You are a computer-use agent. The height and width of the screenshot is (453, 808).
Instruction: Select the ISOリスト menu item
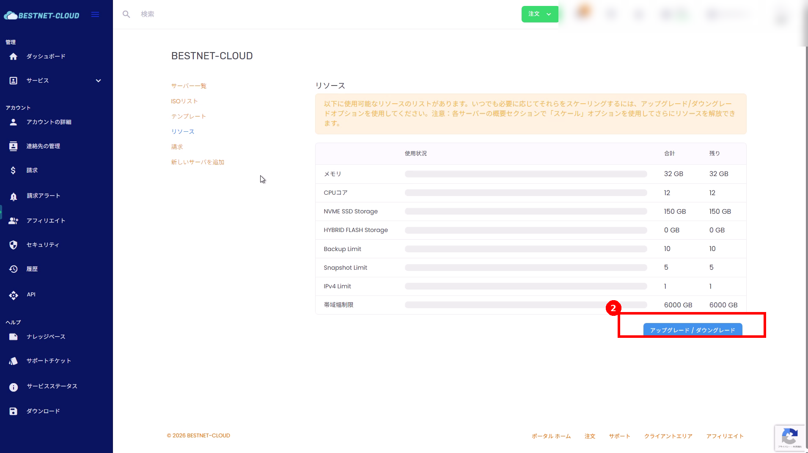(184, 101)
